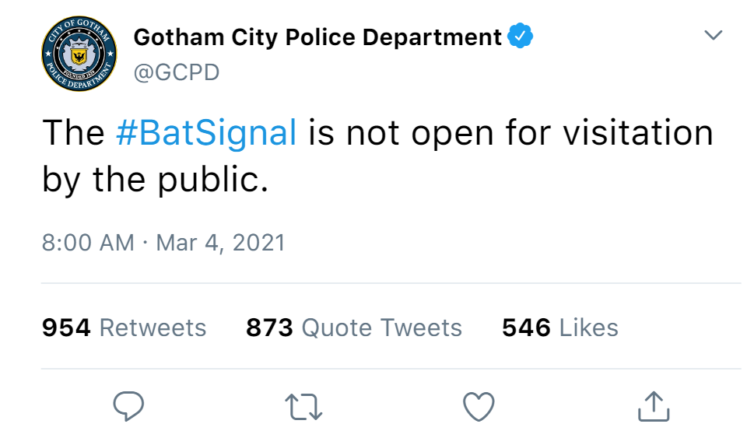Select the number 546 like count
This screenshot has width=747, height=445.
click(x=527, y=328)
